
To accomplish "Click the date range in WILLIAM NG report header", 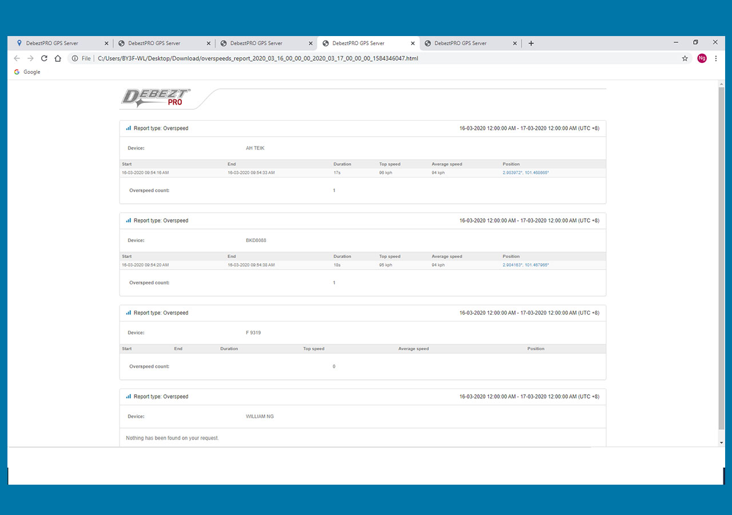I will coord(530,397).
